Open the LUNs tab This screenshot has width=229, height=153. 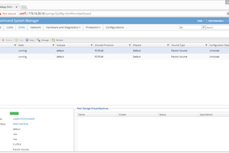click(10, 27)
